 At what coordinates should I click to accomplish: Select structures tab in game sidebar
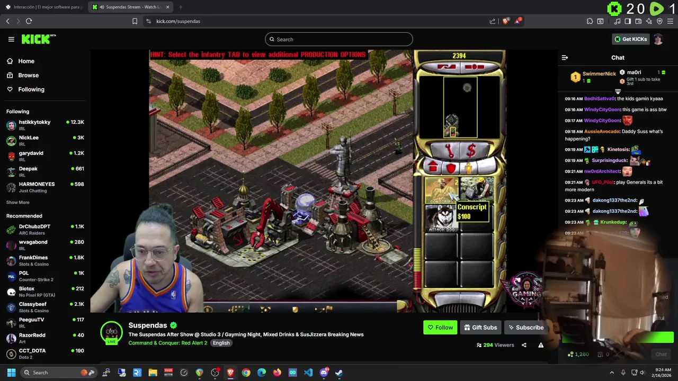point(433,168)
